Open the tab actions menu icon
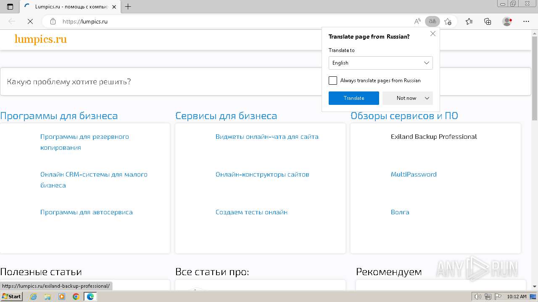Viewport: 538px width, 302px height. 10,7
